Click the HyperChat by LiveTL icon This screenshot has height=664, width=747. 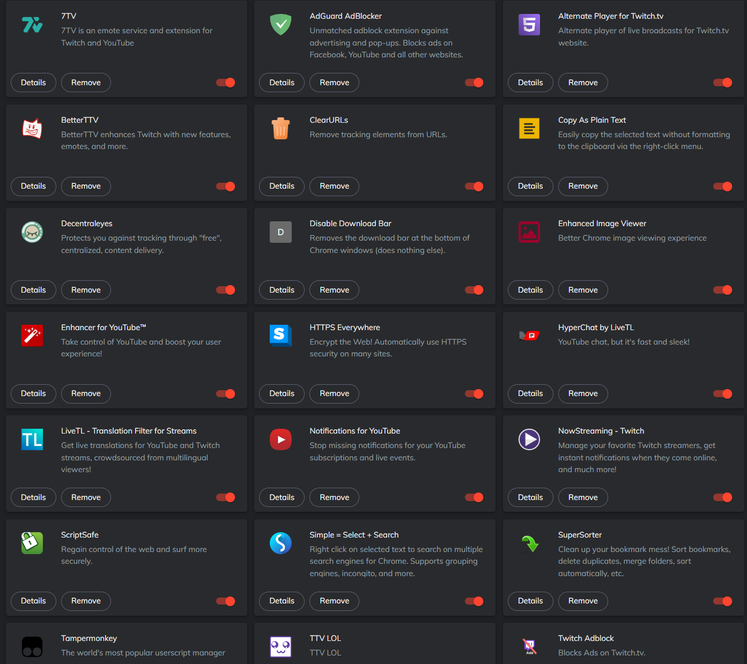click(529, 336)
